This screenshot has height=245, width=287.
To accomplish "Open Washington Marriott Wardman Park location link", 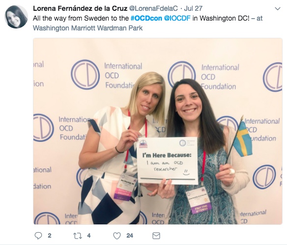I will click(87, 28).
